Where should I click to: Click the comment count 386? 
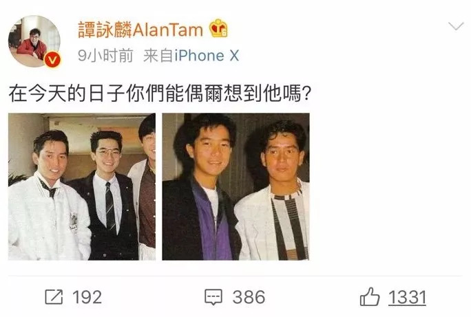249,297
